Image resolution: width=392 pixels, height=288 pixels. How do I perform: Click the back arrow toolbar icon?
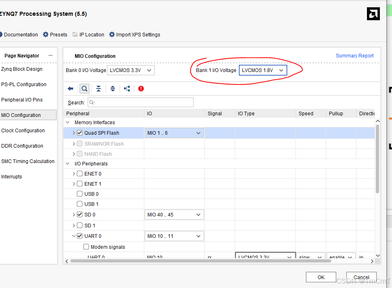tap(70, 89)
